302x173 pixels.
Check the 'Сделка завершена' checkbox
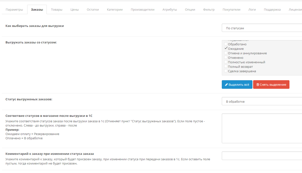226,71
